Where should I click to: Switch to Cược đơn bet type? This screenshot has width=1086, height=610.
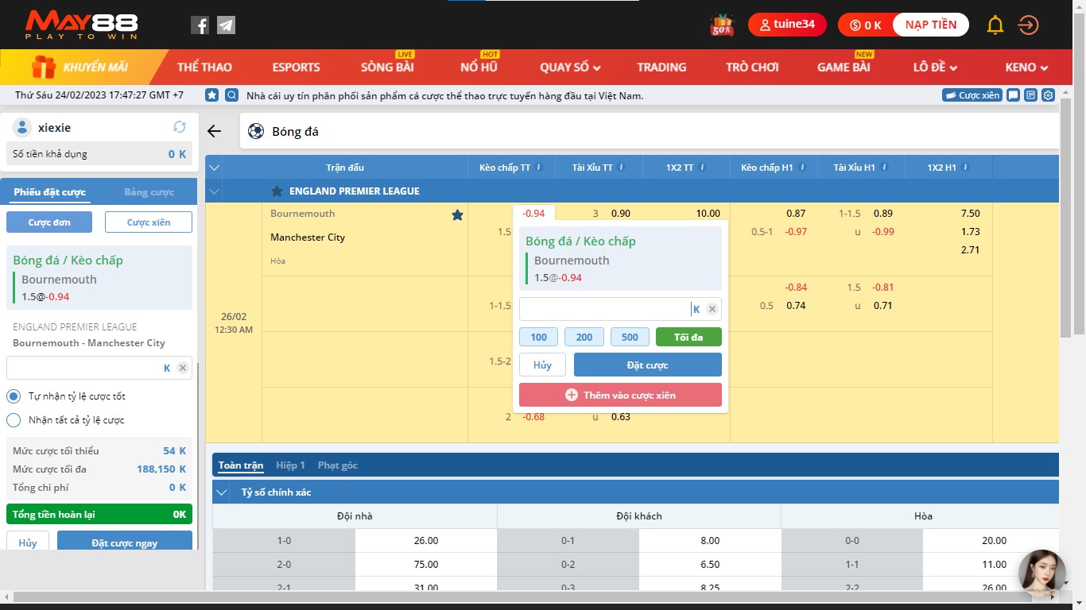[49, 222]
